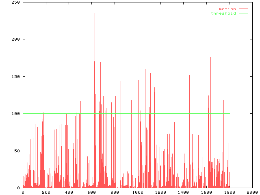This screenshot has width=260, height=195.
Task: Click the 100 label on the y-axis
Action: pos(16,114)
